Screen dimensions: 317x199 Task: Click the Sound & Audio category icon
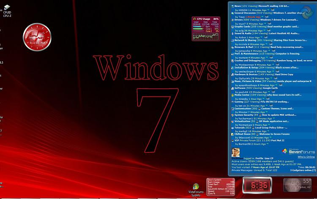tap(233, 34)
